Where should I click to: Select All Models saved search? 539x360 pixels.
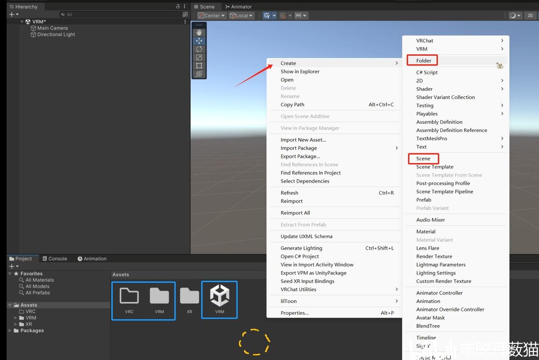coord(34,286)
